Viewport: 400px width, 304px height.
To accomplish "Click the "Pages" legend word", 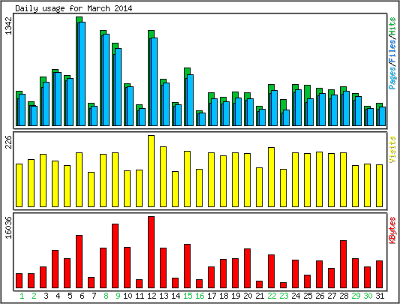I will [392, 77].
